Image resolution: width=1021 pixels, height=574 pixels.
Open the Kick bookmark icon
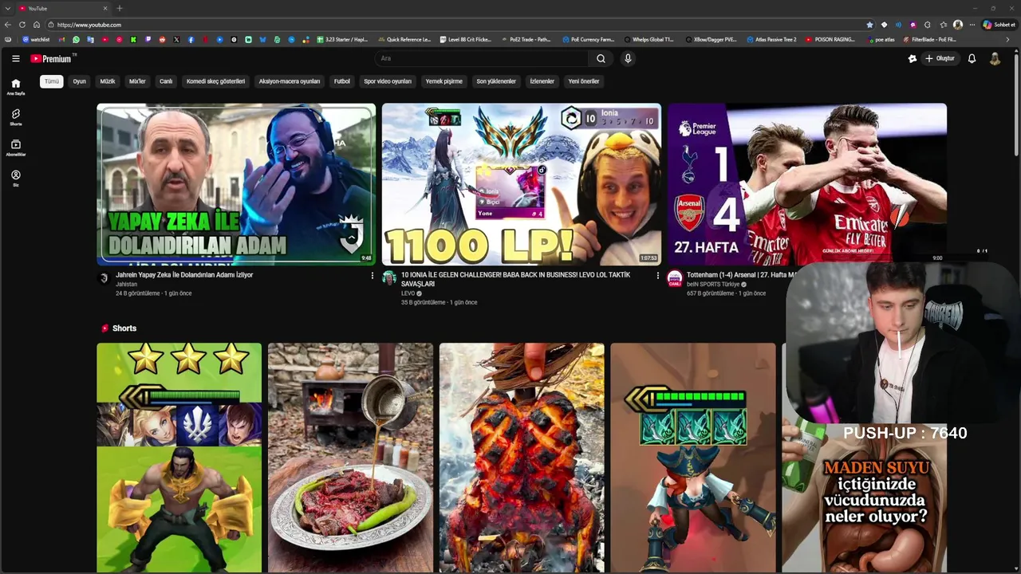(133, 39)
